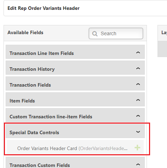This screenshot has width=167, height=168.
Task: Select the Order Variants Header Card field text
Action: (x=47, y=148)
